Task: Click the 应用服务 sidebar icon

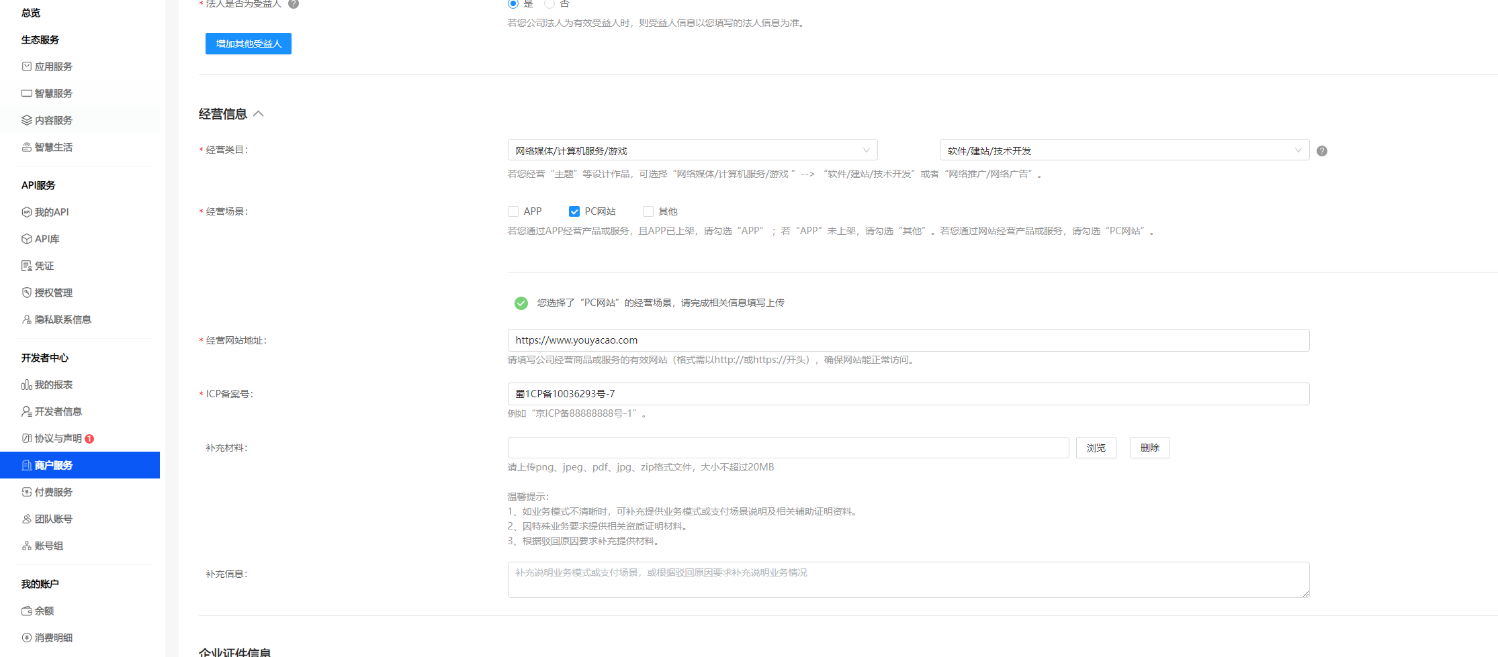Action: [x=27, y=66]
